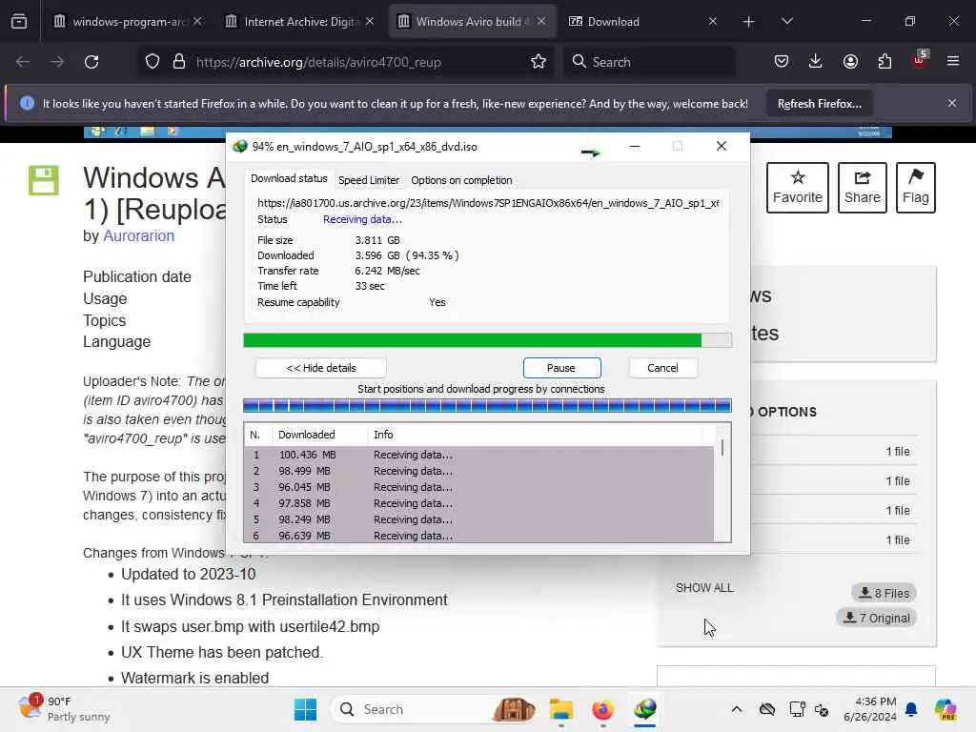976x732 pixels.
Task: Click IDM dialog title icon
Action: pos(239,146)
